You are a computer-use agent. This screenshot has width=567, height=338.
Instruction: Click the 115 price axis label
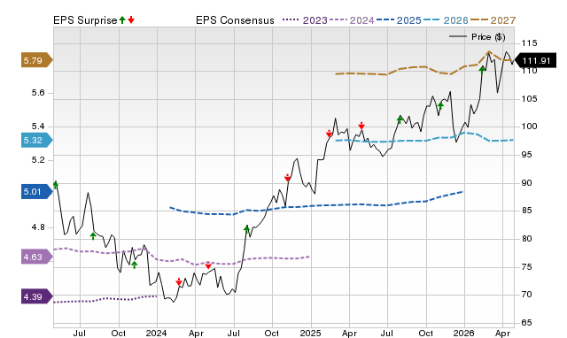click(529, 43)
